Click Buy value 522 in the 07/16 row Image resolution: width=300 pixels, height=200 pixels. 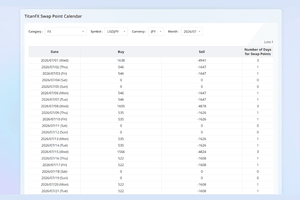121,158
